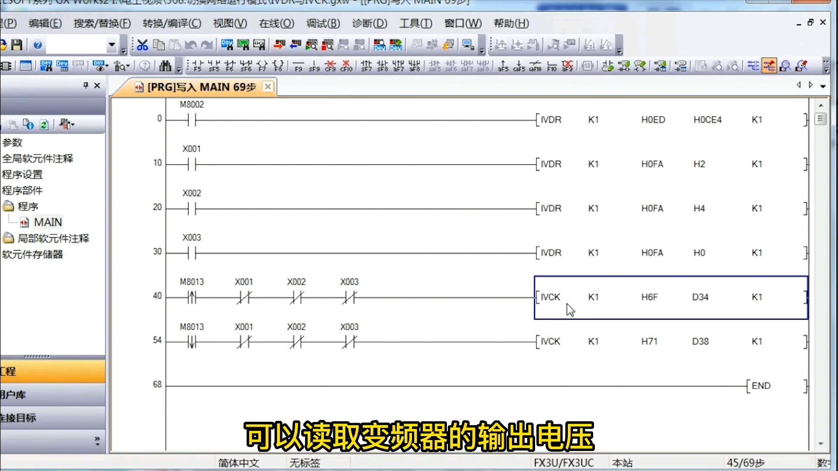
Task: Switch to the 用户库 panel button
Action: (52, 395)
